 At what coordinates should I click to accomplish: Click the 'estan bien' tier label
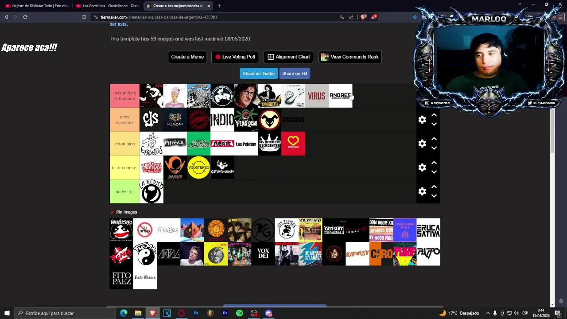click(x=124, y=144)
